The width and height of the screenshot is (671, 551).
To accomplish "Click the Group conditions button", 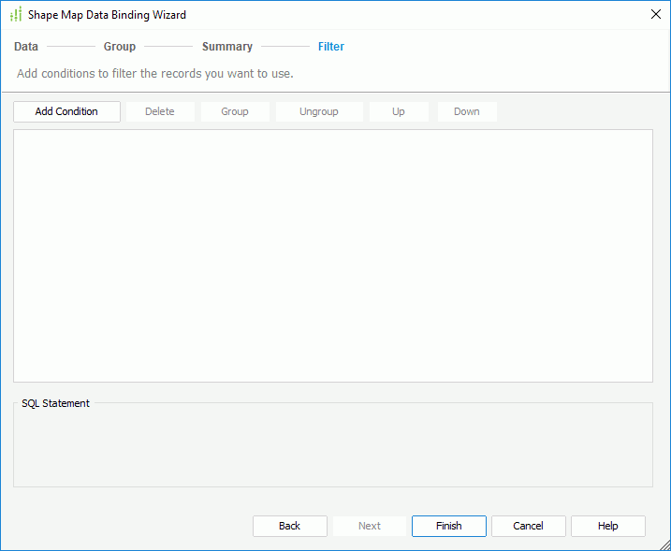I will coord(235,111).
